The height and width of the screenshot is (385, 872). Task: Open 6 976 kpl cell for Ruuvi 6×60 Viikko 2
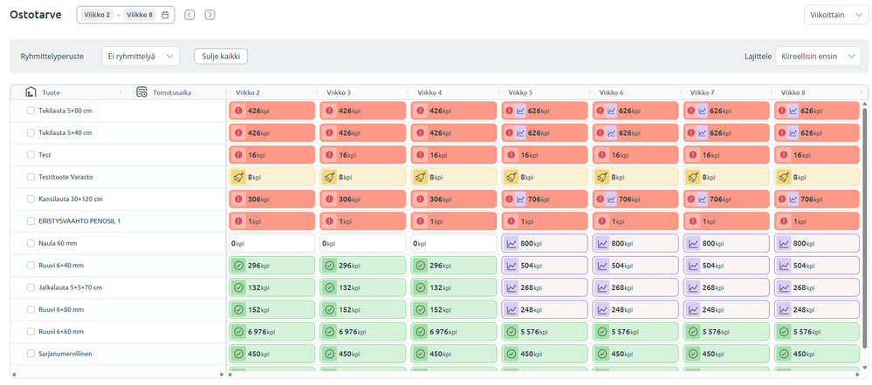[272, 331]
